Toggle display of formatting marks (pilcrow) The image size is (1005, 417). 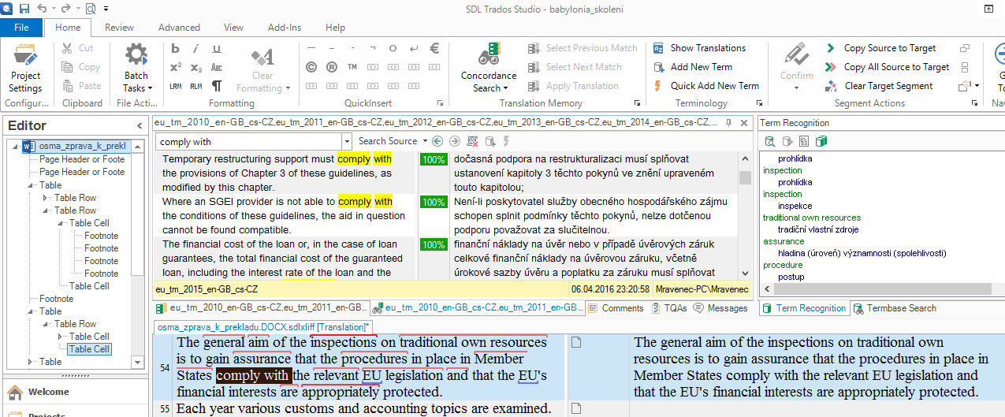(216, 86)
